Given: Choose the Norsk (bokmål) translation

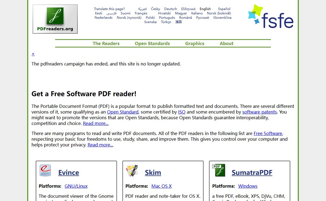Looking at the screenshot, I should 219,13.
